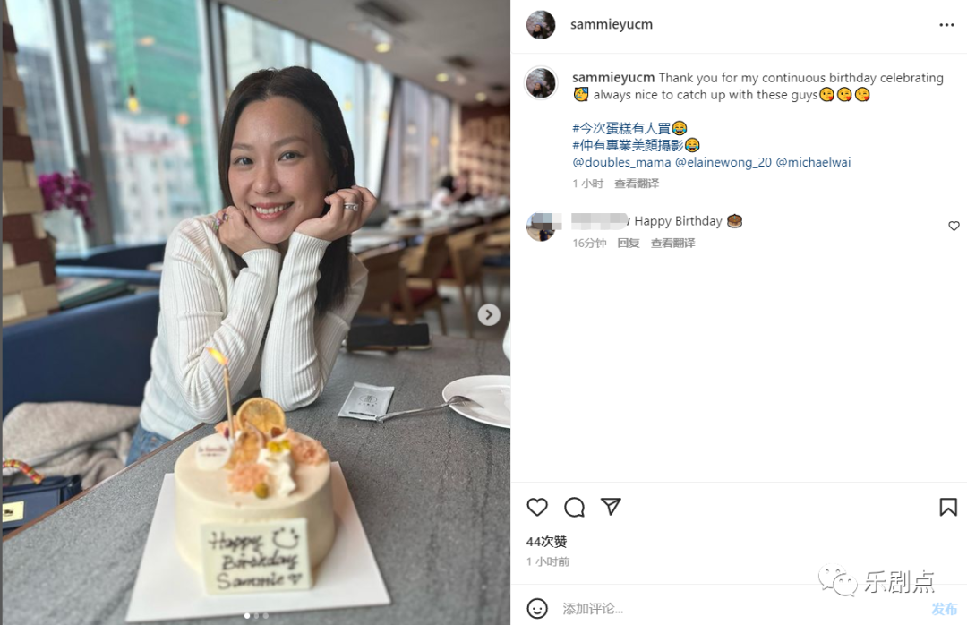Share the post via paper plane icon
967x625 pixels.
tap(611, 507)
